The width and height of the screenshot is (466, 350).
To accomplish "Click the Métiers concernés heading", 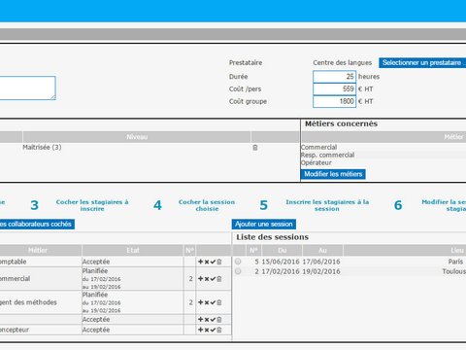I will (x=341, y=123).
